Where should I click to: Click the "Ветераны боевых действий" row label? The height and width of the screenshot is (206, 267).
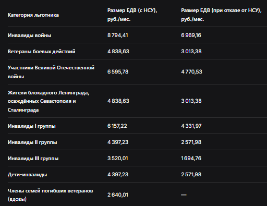point(42,52)
